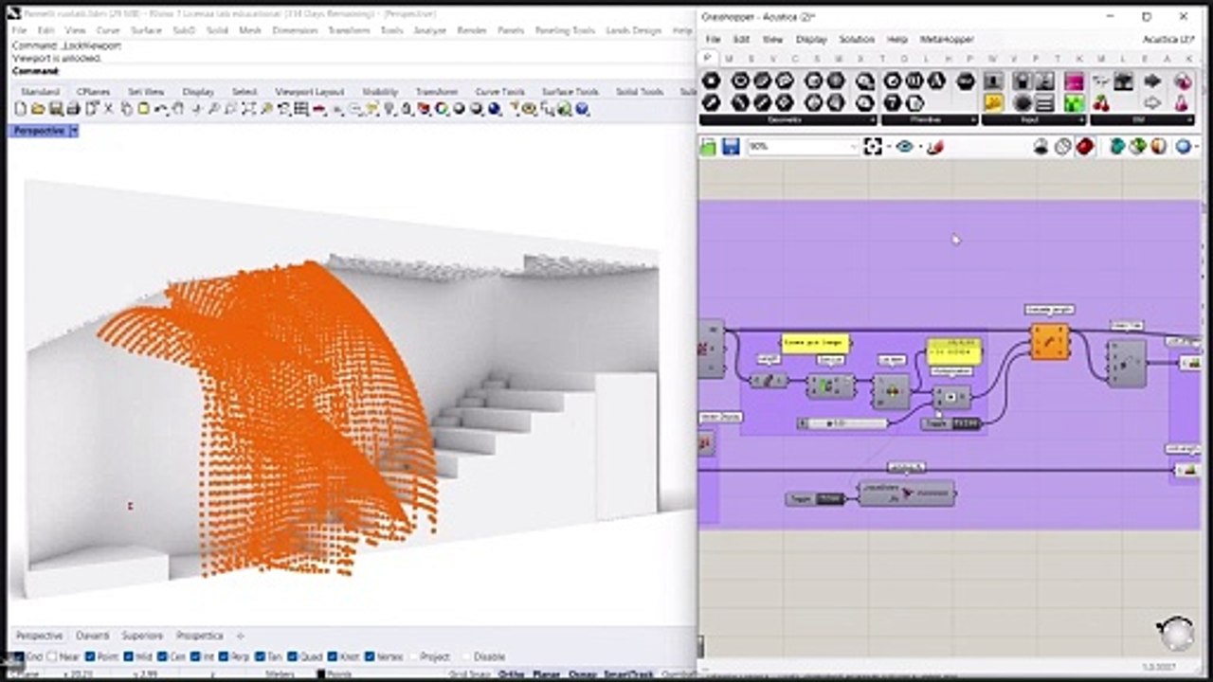1213x682 pixels.
Task: Click the Undo arrow in Rhino toolbar
Action: pos(162,110)
